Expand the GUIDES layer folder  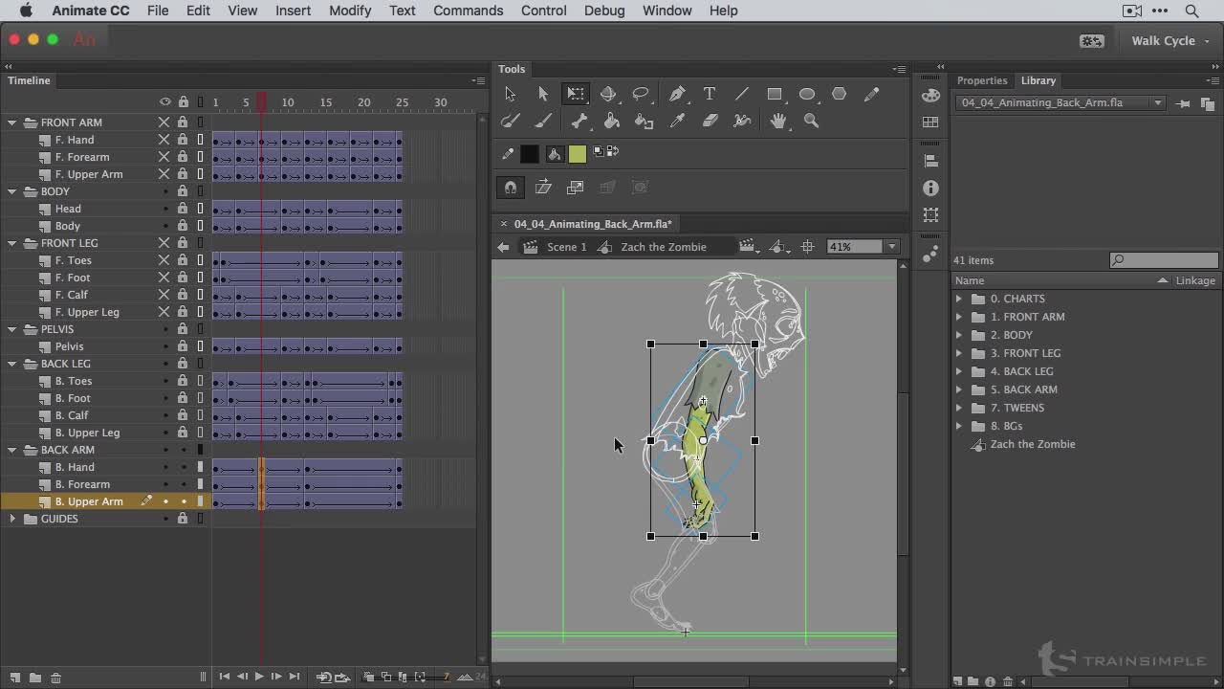(x=12, y=519)
